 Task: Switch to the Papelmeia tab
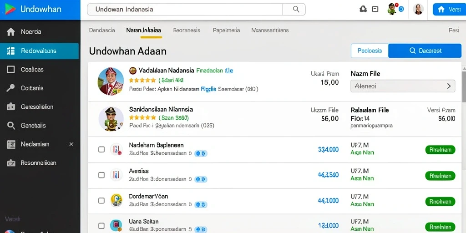coord(227,30)
